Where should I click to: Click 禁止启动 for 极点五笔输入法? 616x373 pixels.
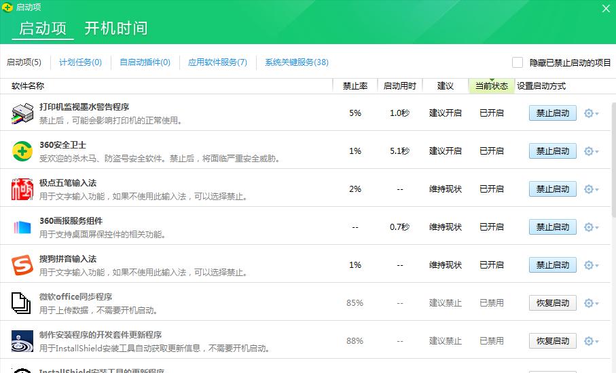pos(553,189)
